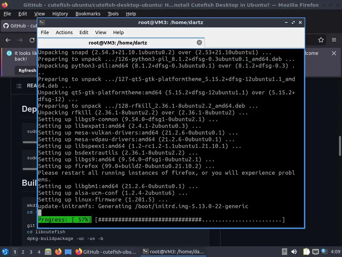Viewport: 342px width, 257px height.
Task: Click 'update-initramfs: Generating' terminal line
Action: pyautogui.click(x=143, y=206)
